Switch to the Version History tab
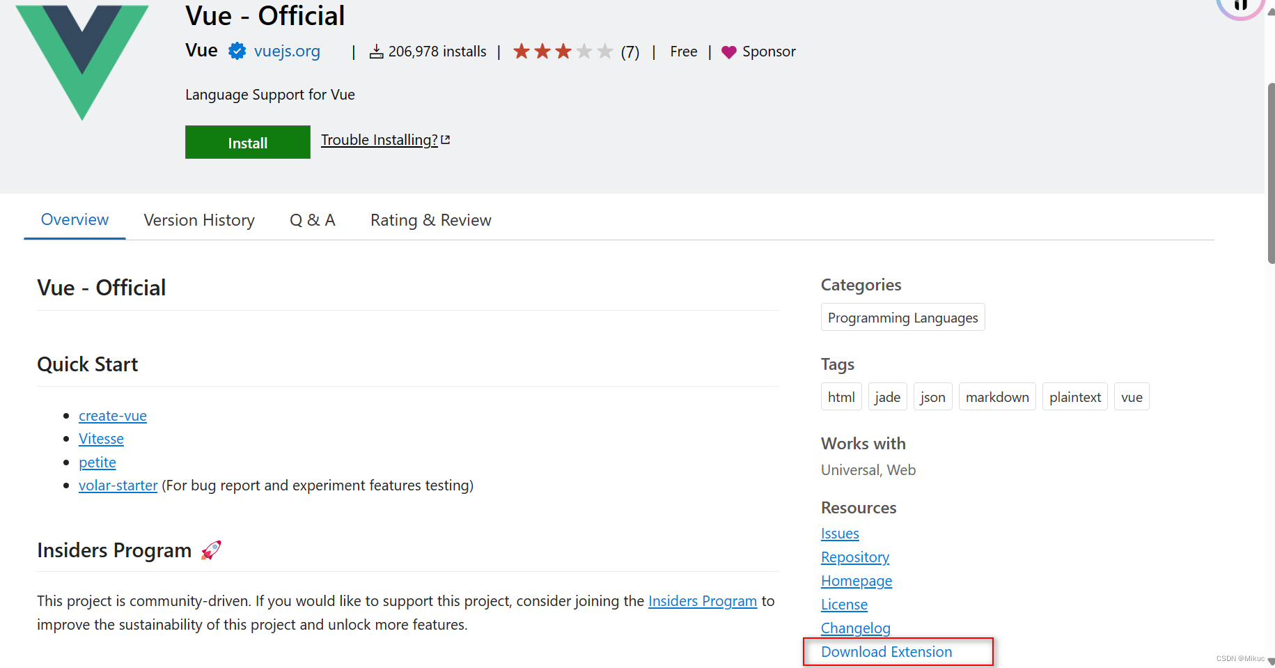Image resolution: width=1275 pixels, height=668 pixels. pyautogui.click(x=199, y=220)
